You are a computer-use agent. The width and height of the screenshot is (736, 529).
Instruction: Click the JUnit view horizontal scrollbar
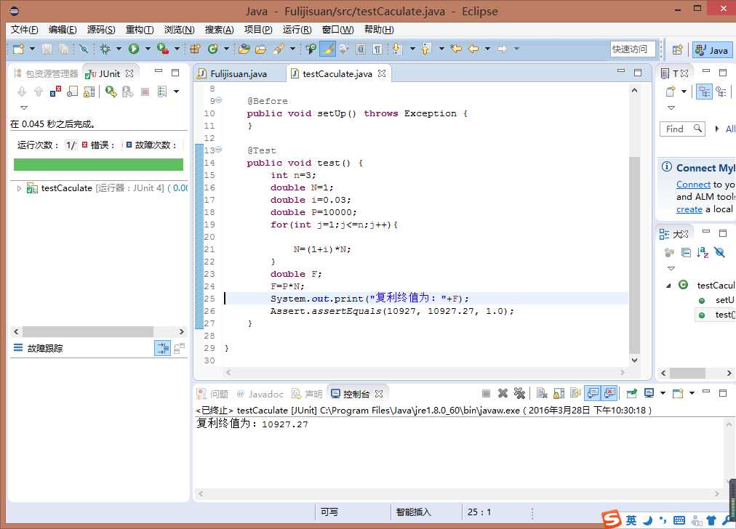point(88,331)
